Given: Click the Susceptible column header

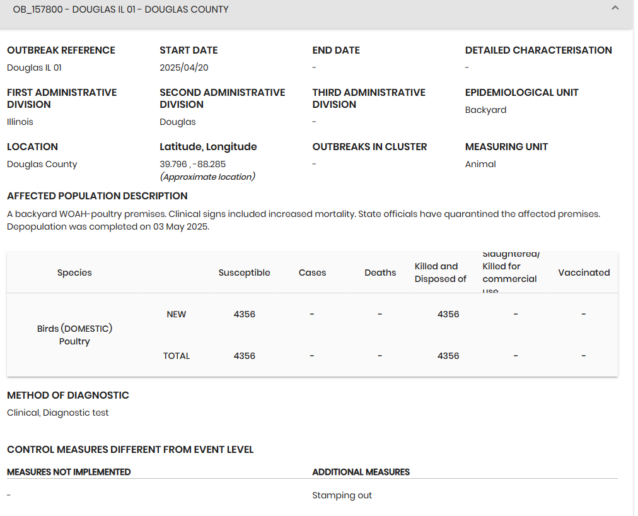Looking at the screenshot, I should (244, 273).
